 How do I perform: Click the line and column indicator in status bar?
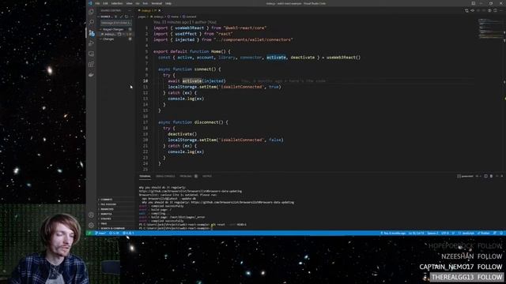pyautogui.click(x=416, y=234)
